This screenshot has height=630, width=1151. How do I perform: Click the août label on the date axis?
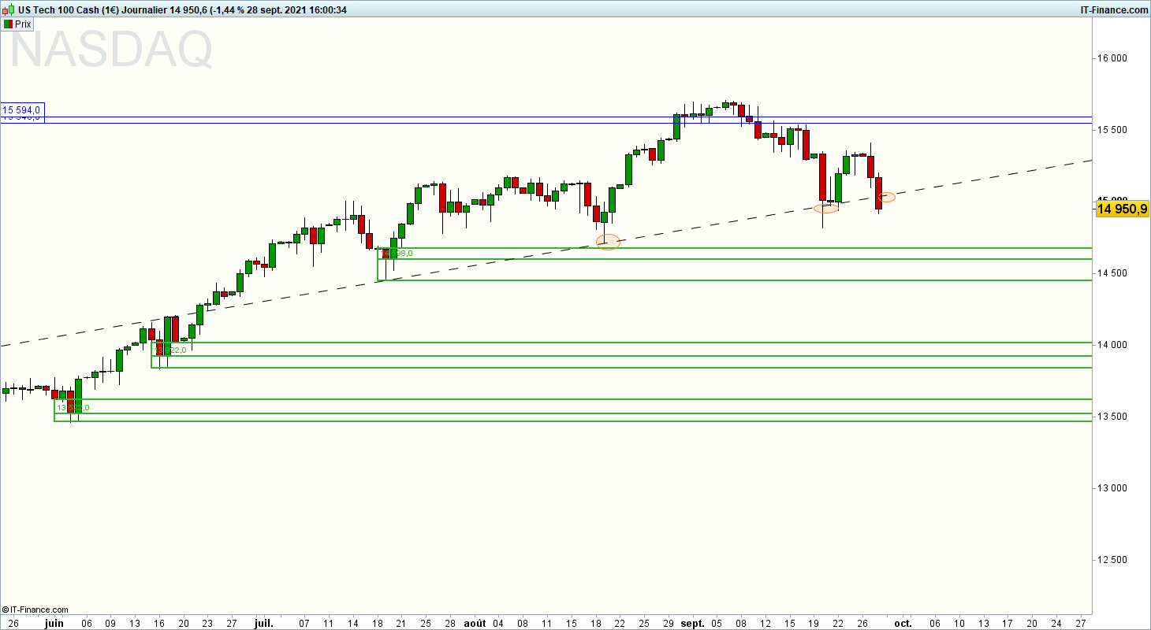[475, 623]
